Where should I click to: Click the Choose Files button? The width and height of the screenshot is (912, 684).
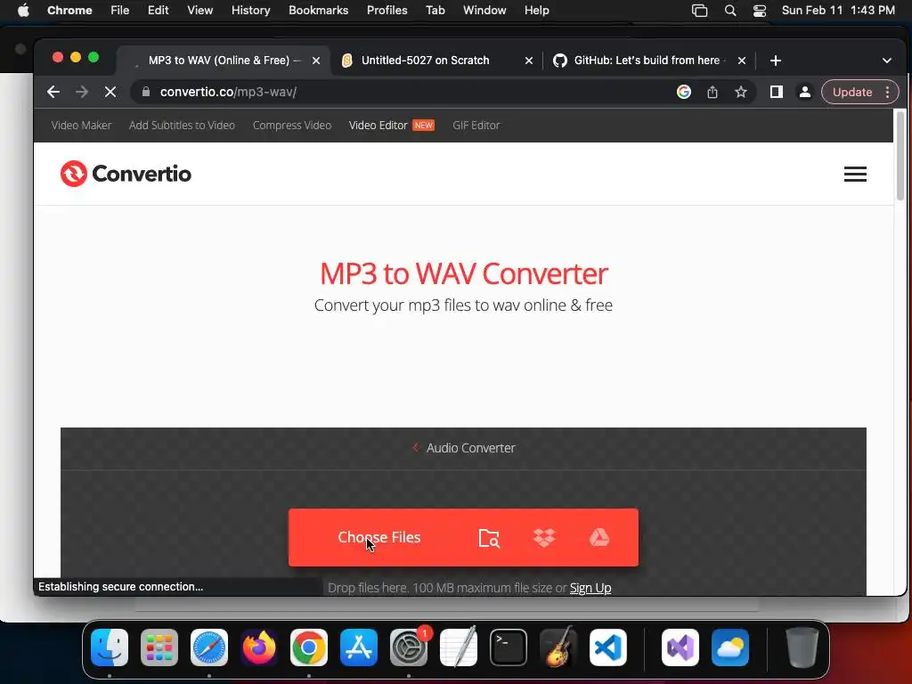[x=379, y=537]
